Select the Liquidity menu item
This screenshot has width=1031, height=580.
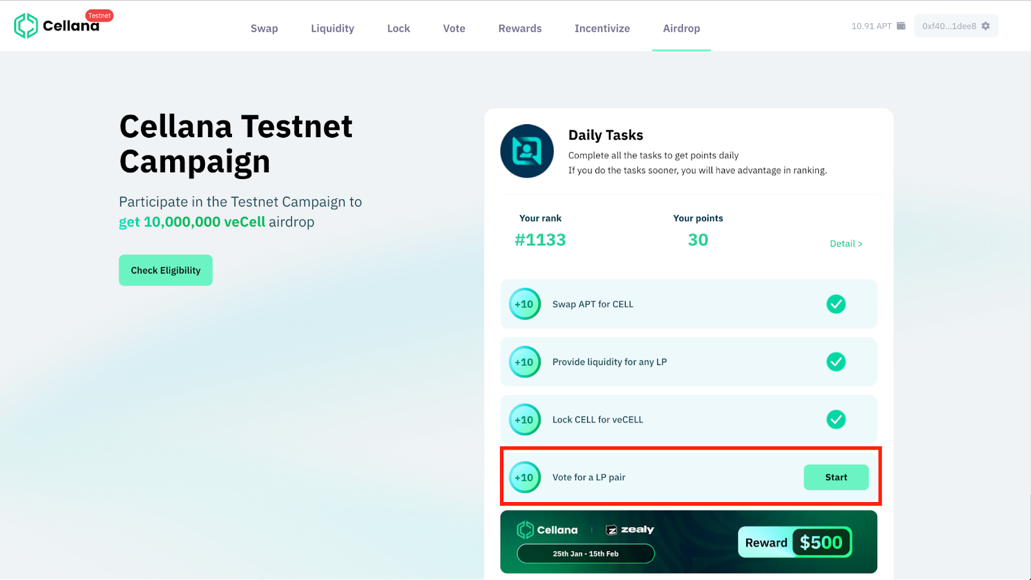pyautogui.click(x=332, y=28)
